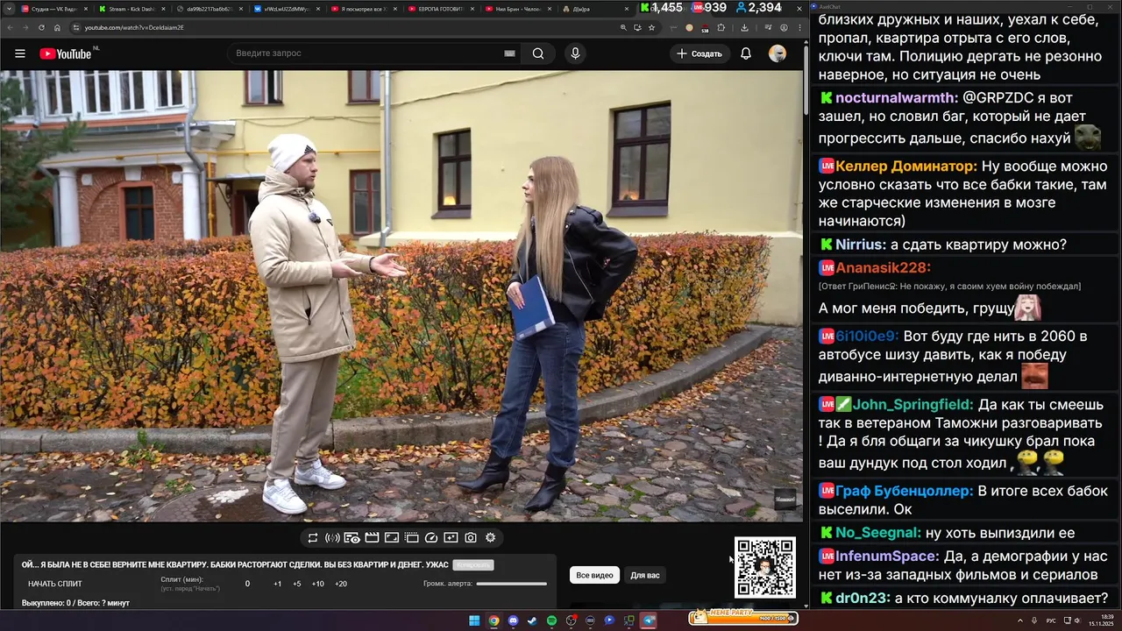Click НАЧАТЬ СПЛИТ button
1122x631 pixels.
(x=54, y=584)
